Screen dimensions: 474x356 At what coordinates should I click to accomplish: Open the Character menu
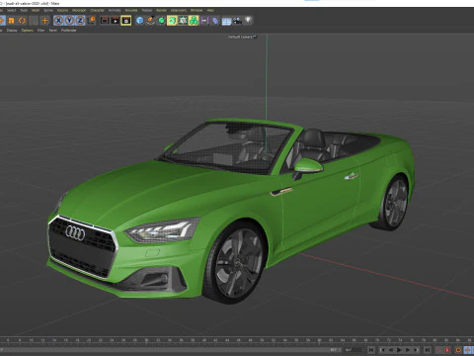coord(97,10)
